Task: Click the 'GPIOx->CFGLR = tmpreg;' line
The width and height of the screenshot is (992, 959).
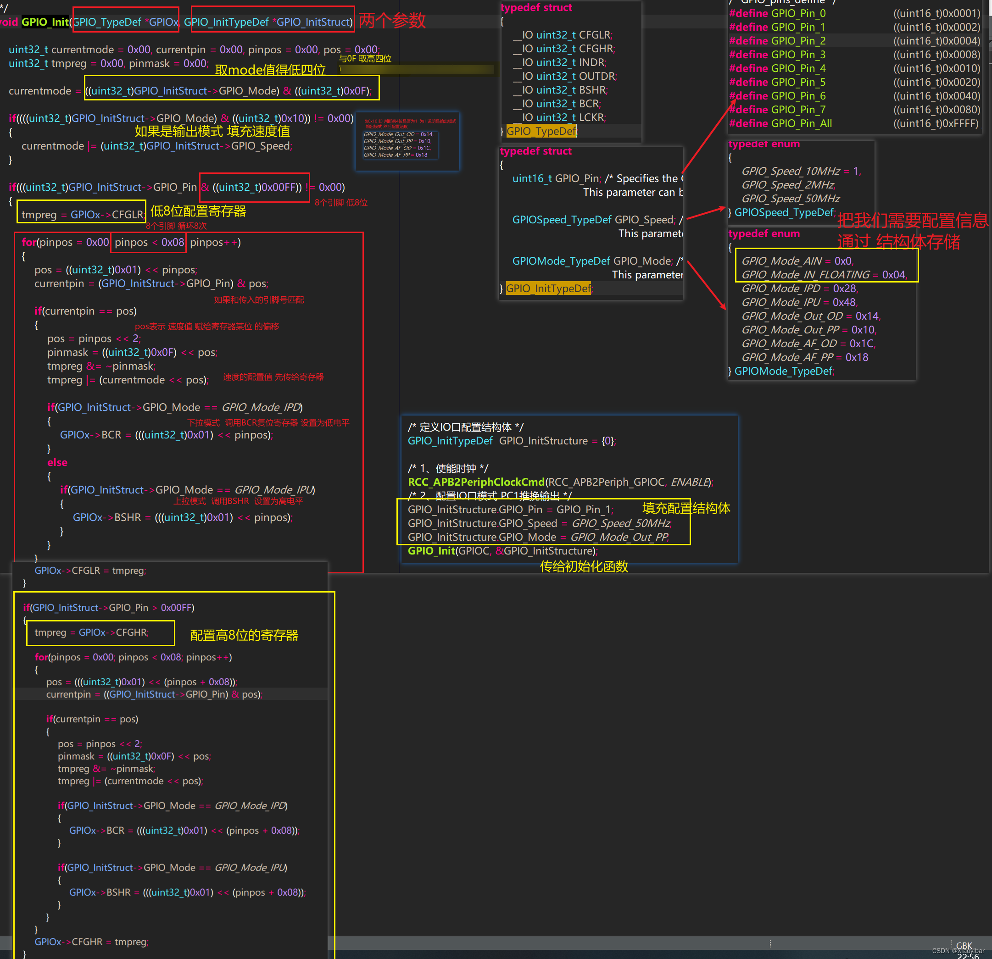Action: pyautogui.click(x=90, y=570)
